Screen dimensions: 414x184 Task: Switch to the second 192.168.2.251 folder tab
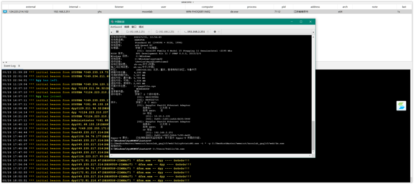(x=165, y=31)
